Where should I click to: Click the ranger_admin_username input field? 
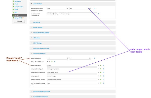tap(72, 72)
